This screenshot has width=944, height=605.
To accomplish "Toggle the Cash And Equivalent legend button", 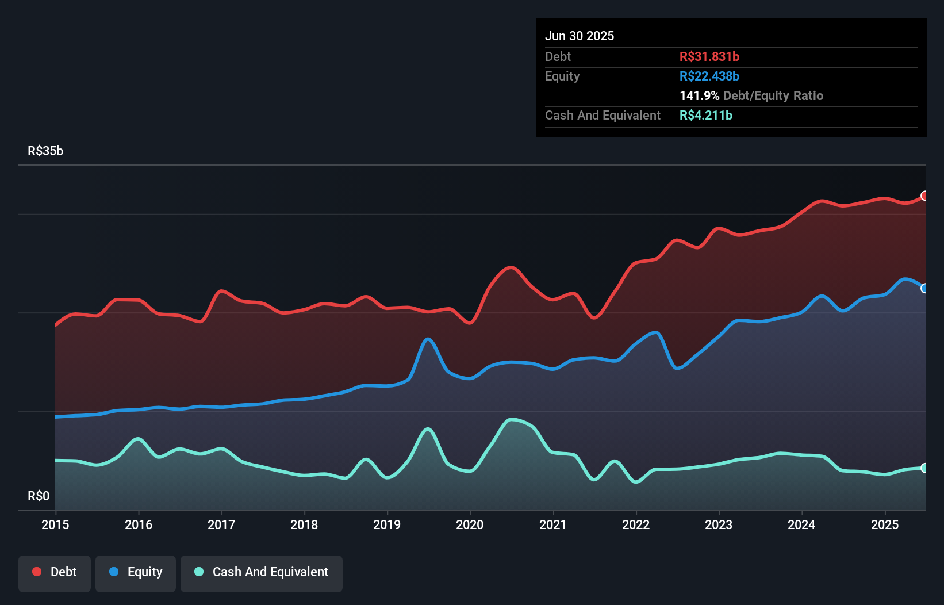I will coord(262,573).
